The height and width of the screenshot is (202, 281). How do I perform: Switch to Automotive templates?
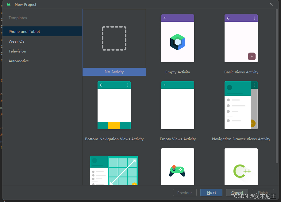coord(42,61)
